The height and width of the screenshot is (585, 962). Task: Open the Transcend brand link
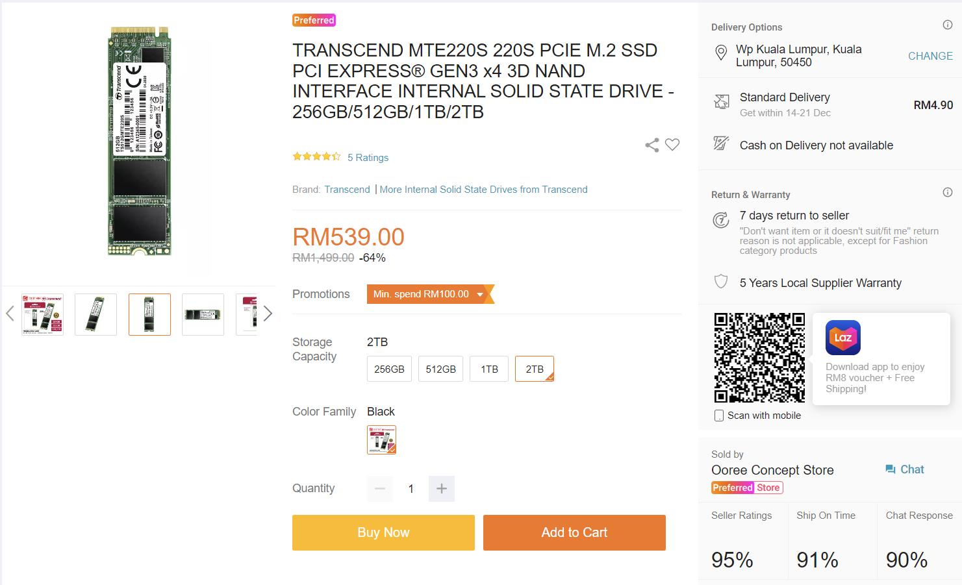pyautogui.click(x=347, y=190)
